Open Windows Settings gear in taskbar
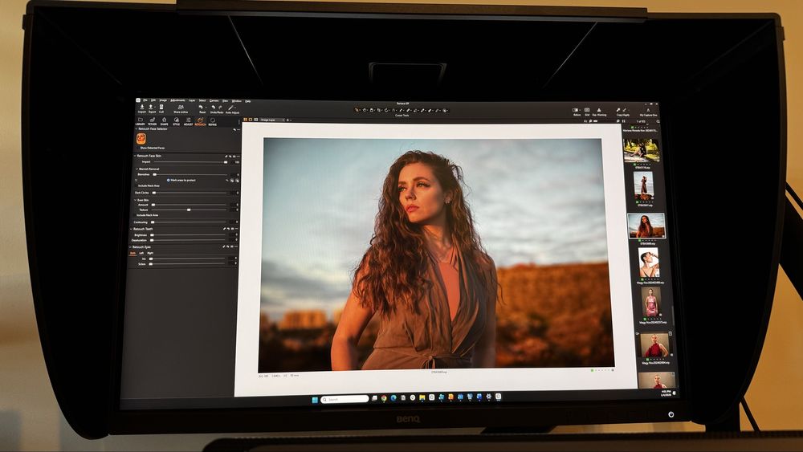 click(x=488, y=397)
